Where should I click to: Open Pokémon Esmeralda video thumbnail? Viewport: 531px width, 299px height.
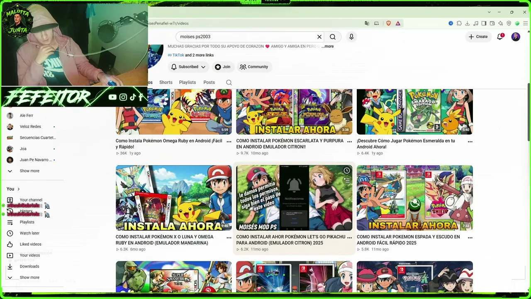click(x=415, y=112)
